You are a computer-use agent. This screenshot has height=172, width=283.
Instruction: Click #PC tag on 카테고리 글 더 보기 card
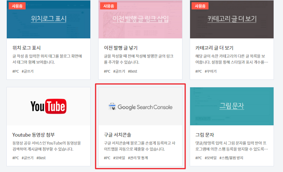199,71
